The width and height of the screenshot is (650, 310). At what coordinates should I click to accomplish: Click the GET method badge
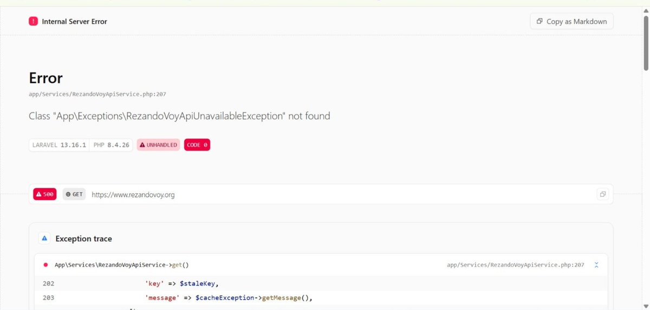point(75,194)
